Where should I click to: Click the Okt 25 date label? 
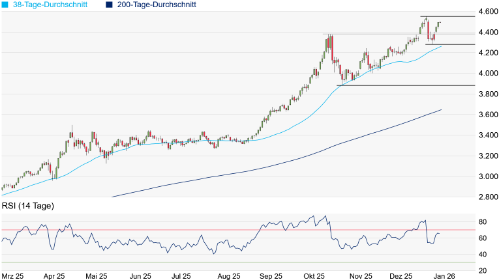[x=313, y=276]
